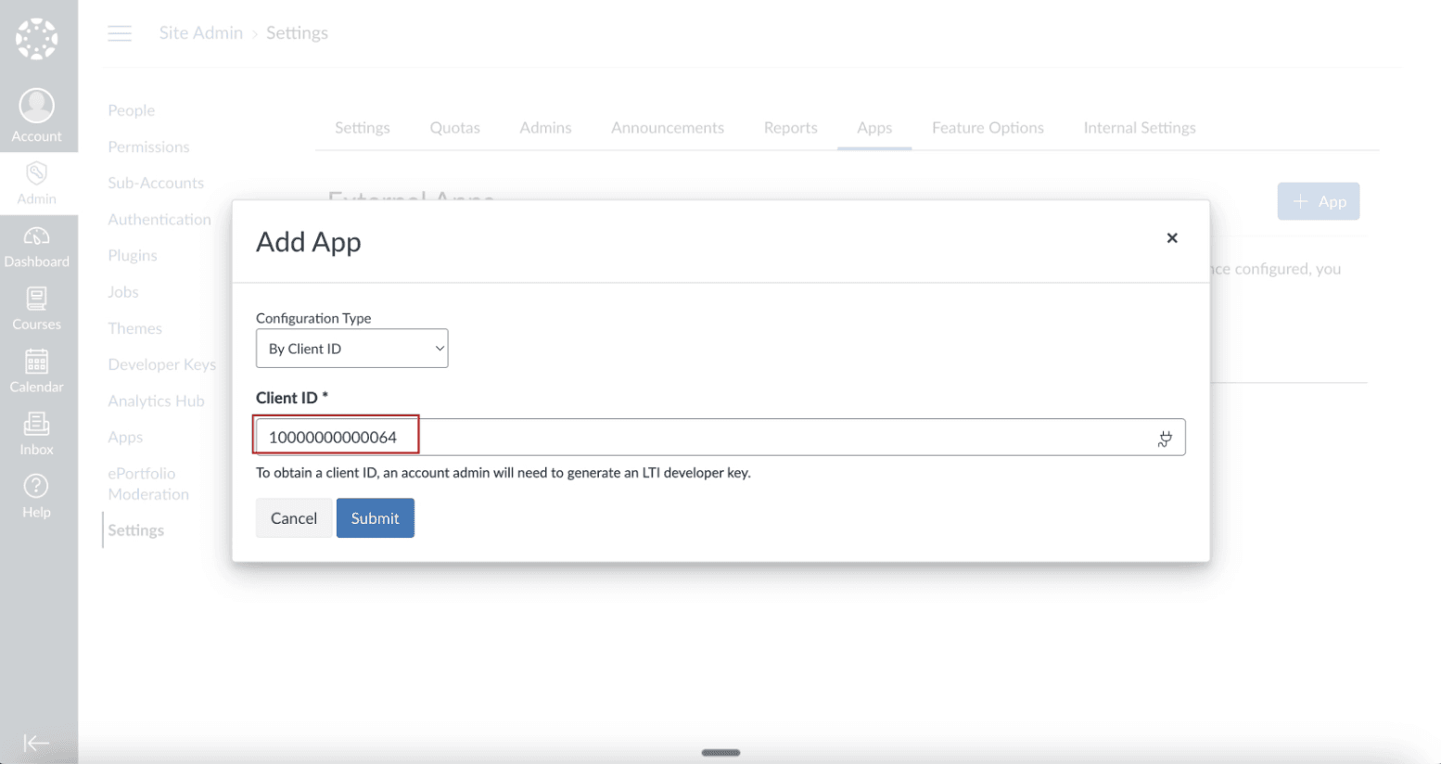The width and height of the screenshot is (1441, 764).
Task: Open the Configuration Type dropdown
Action: pos(351,348)
